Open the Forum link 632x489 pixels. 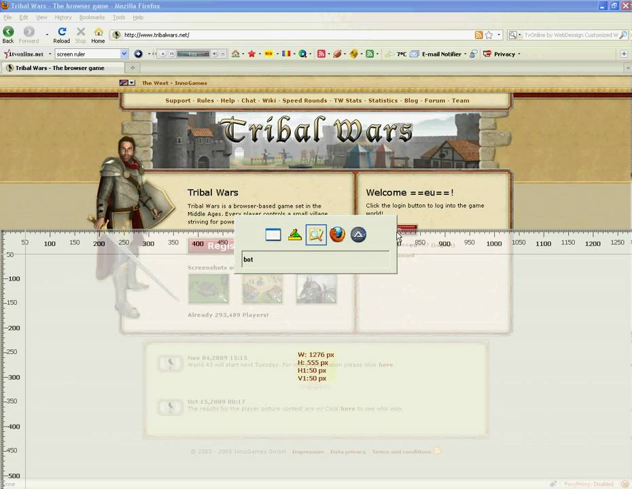[435, 101]
